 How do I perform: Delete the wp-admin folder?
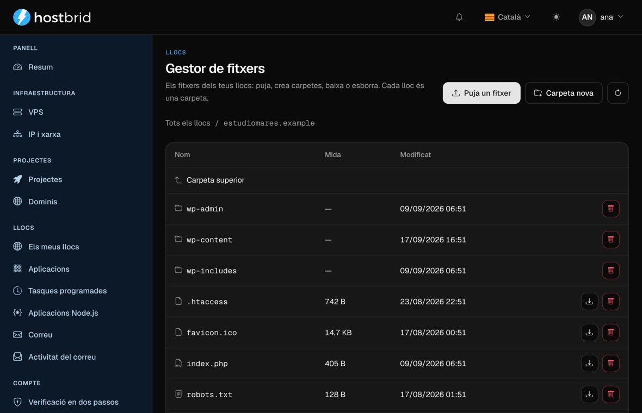[x=610, y=209]
